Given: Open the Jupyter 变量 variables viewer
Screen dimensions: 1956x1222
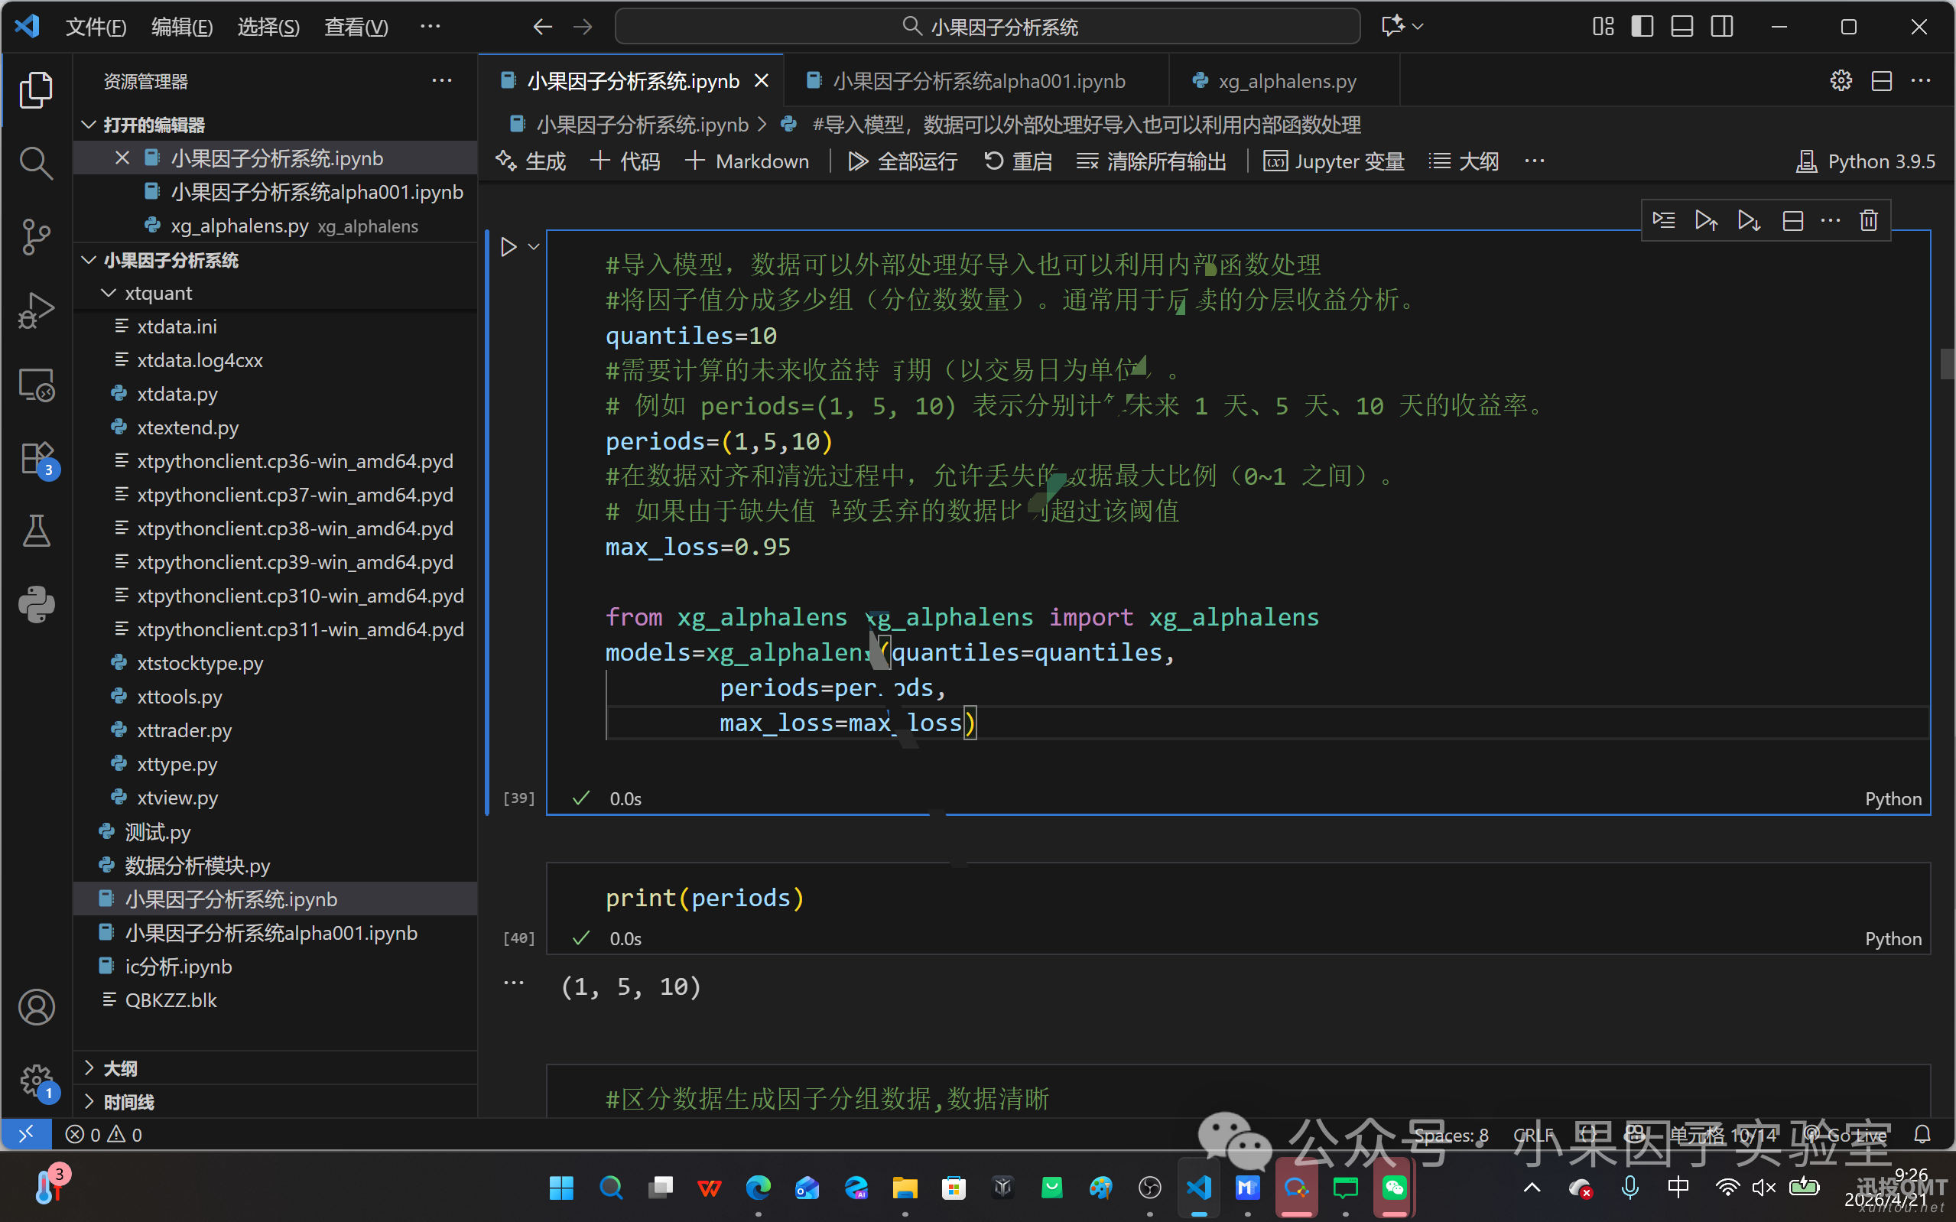Looking at the screenshot, I should pyautogui.click(x=1333, y=161).
